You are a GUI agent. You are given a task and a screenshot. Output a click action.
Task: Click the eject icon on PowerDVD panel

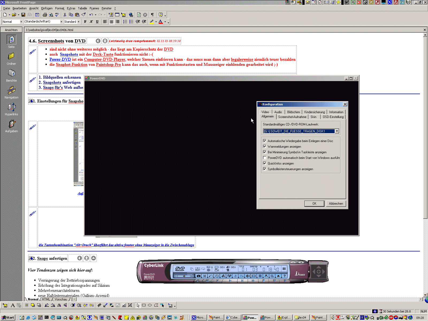coord(278,276)
